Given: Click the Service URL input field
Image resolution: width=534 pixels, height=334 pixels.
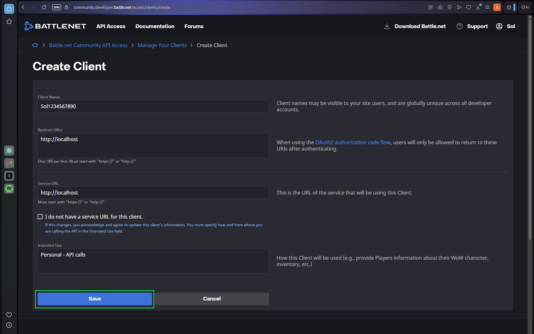Looking at the screenshot, I should click(x=153, y=193).
